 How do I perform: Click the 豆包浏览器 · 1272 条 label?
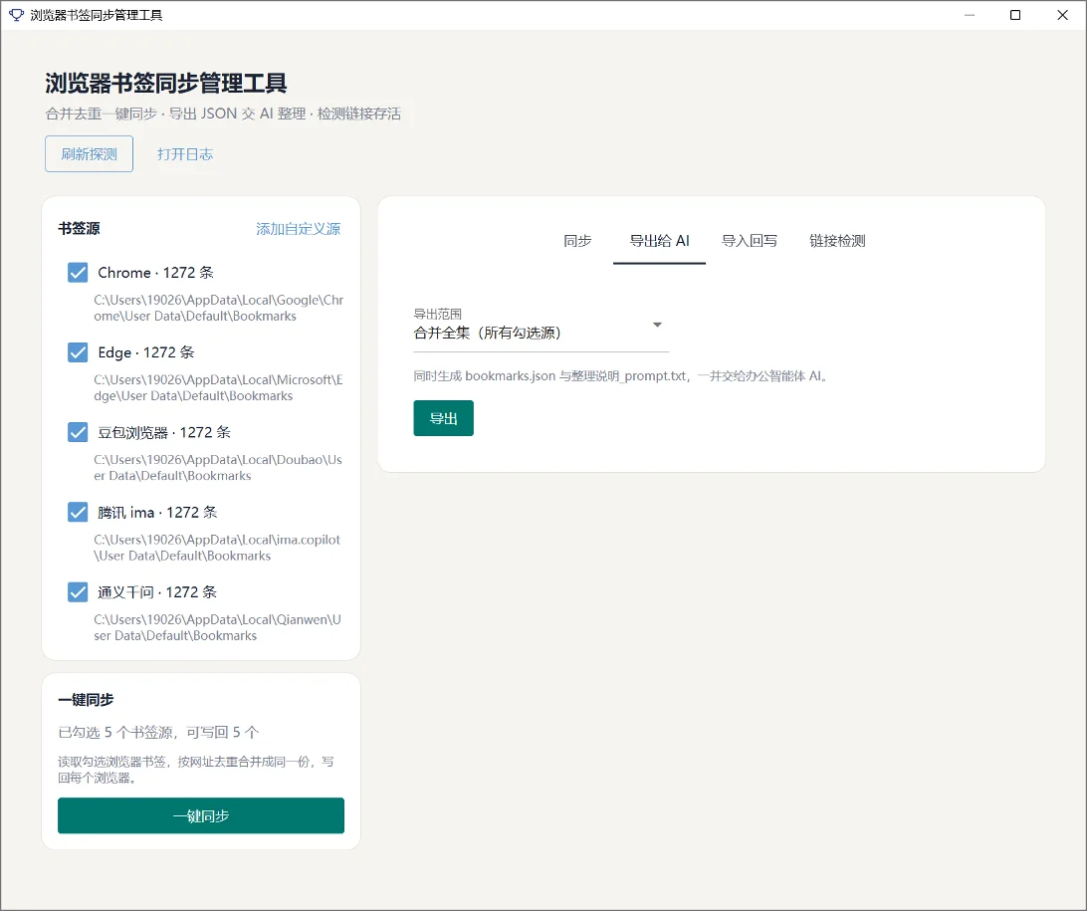tap(164, 433)
